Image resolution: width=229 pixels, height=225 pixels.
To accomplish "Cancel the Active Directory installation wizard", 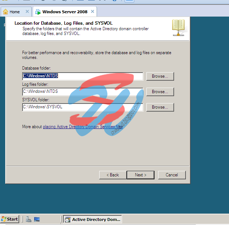I will pos(172,175).
